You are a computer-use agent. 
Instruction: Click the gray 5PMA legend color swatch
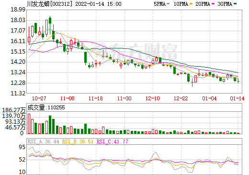(168, 4)
